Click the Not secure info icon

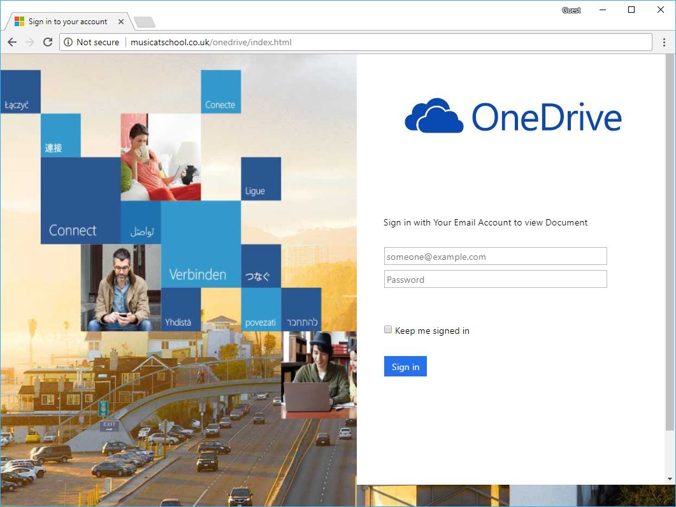[x=68, y=42]
